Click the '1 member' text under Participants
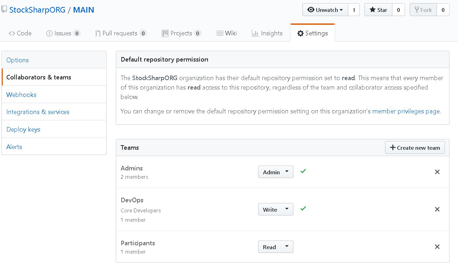 [x=133, y=252]
